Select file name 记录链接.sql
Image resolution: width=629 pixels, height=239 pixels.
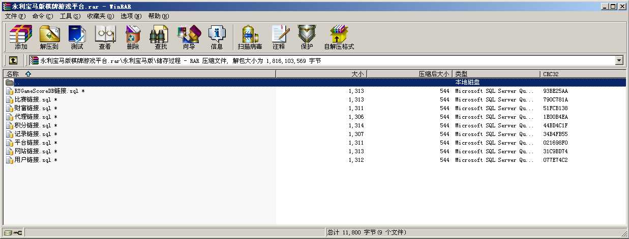36,134
